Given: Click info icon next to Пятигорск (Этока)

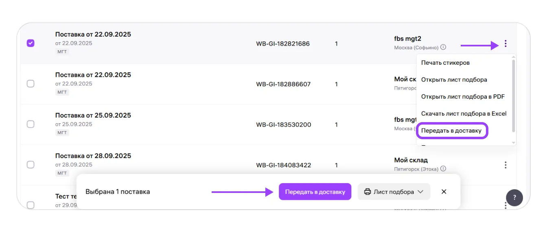Looking at the screenshot, I should point(443,169).
